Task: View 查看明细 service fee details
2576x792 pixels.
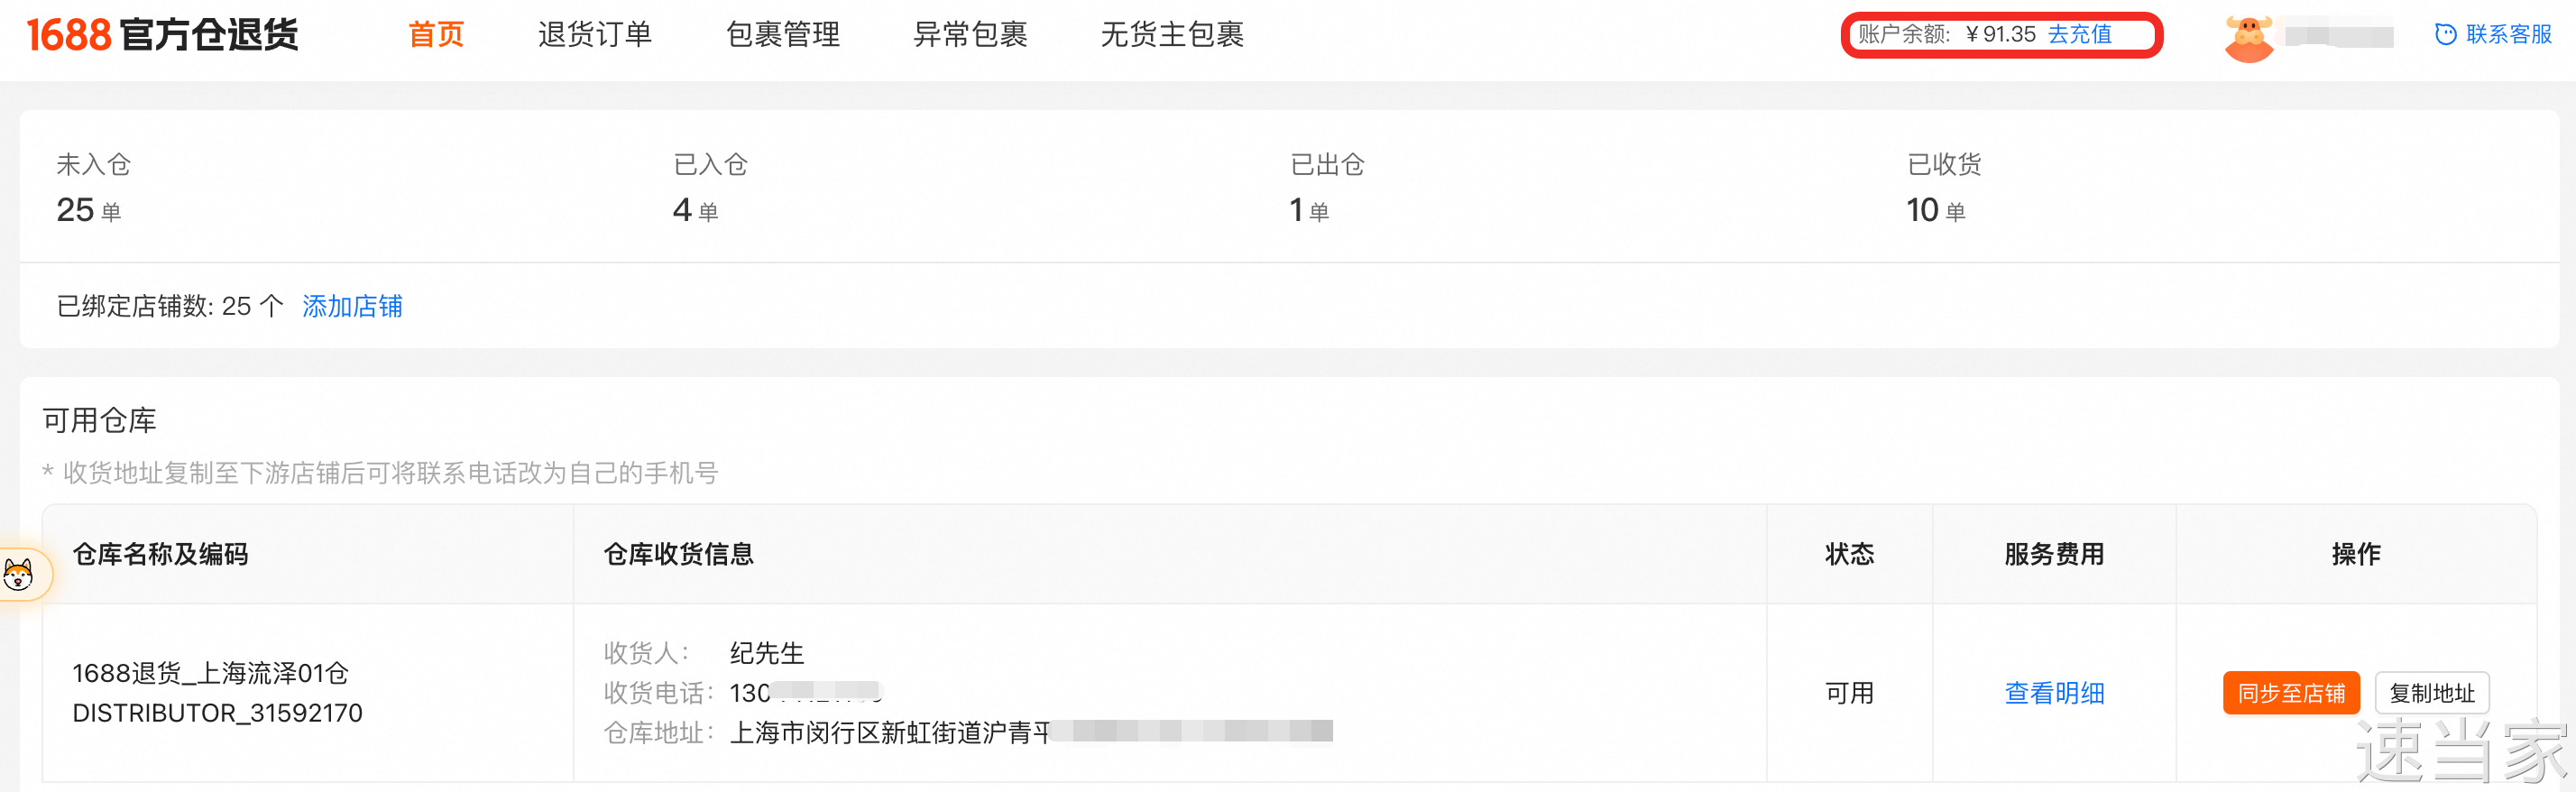Action: click(2054, 693)
